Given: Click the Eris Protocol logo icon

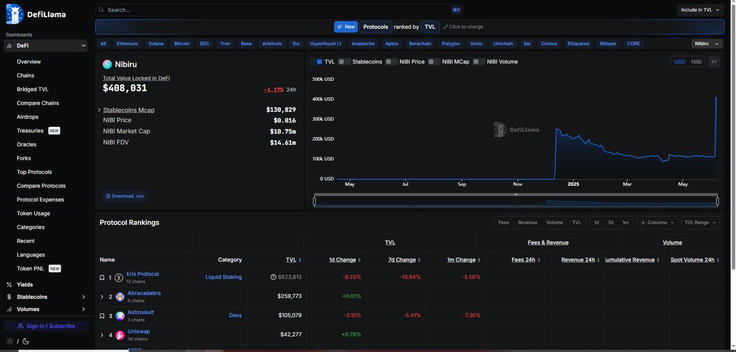Looking at the screenshot, I should click(119, 277).
